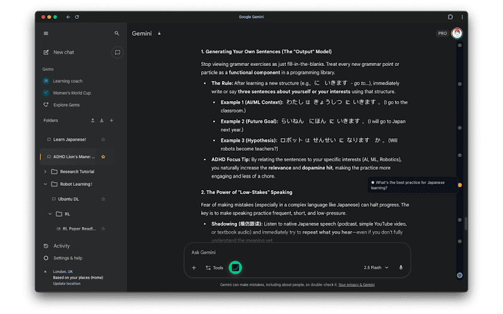Star the Learn Japanese! chat

coord(103,139)
